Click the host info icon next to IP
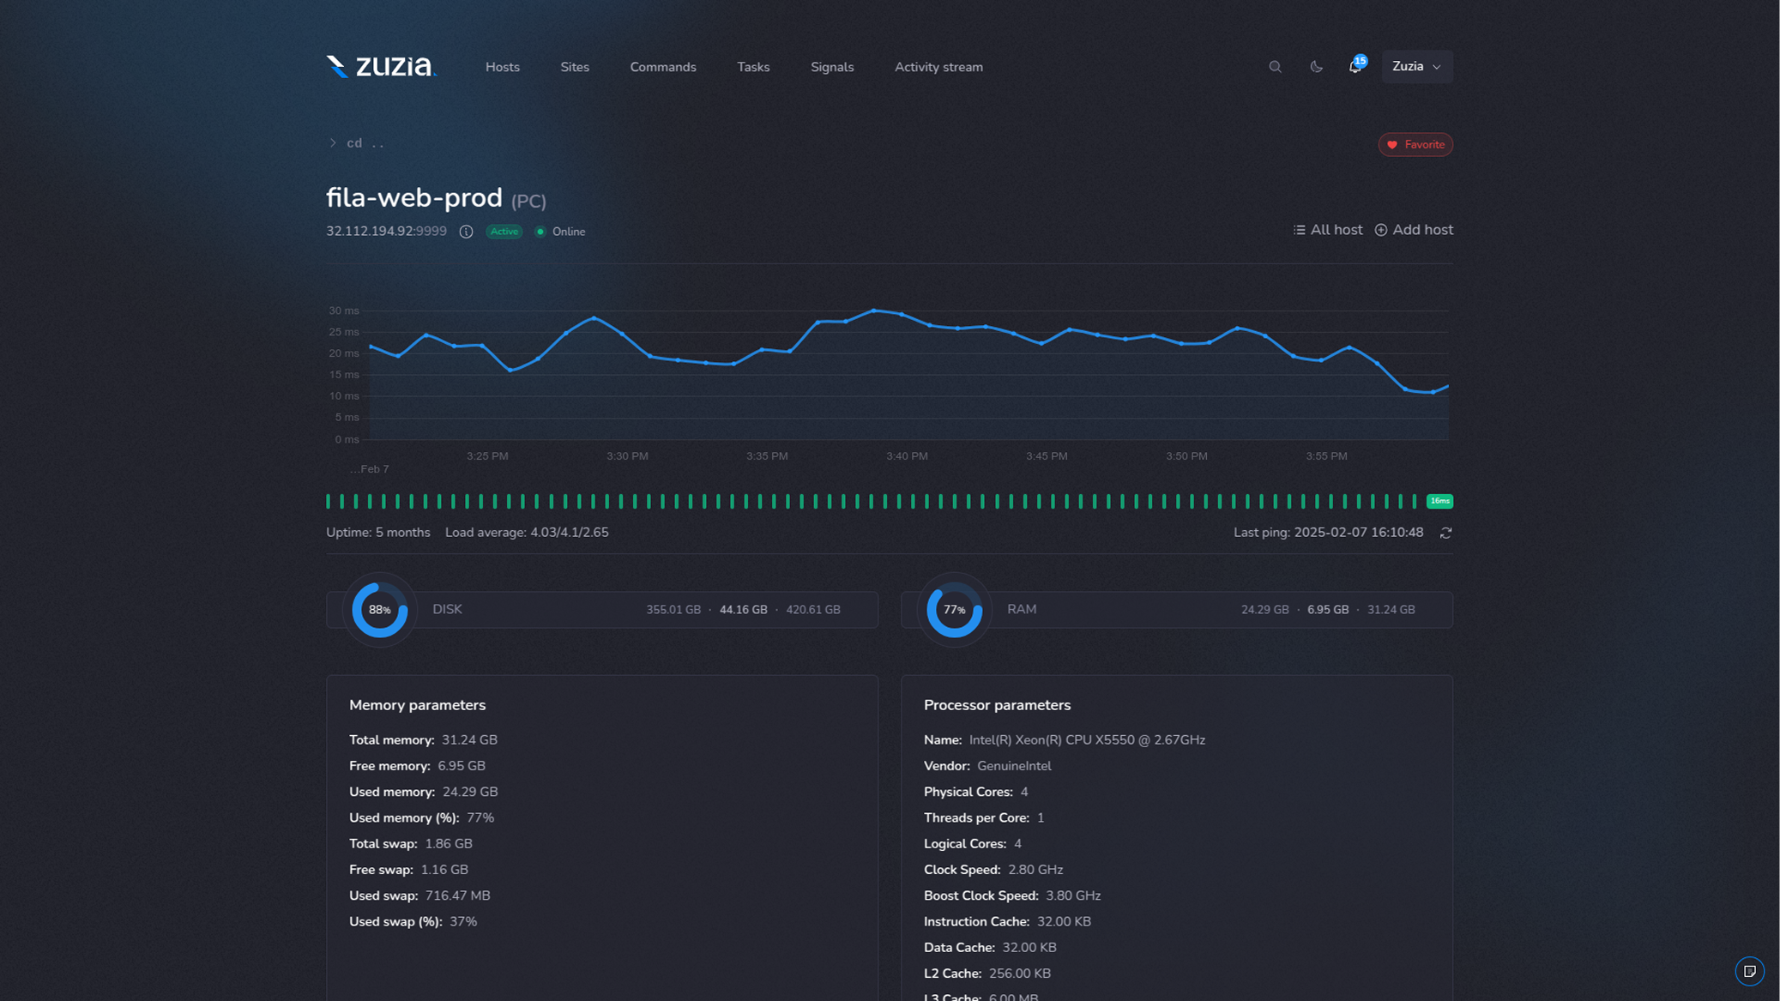Screen dimensions: 1780x1001 coord(466,232)
